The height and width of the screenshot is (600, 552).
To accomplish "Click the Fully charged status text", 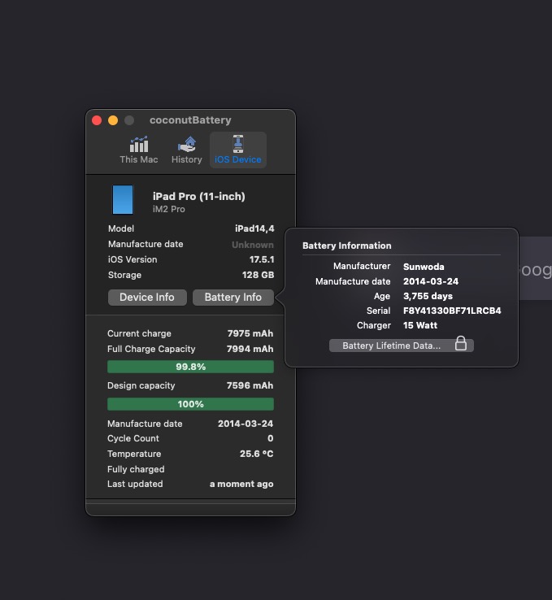I will (136, 470).
